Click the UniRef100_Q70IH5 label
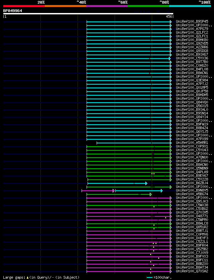 [x=192, y=212]
